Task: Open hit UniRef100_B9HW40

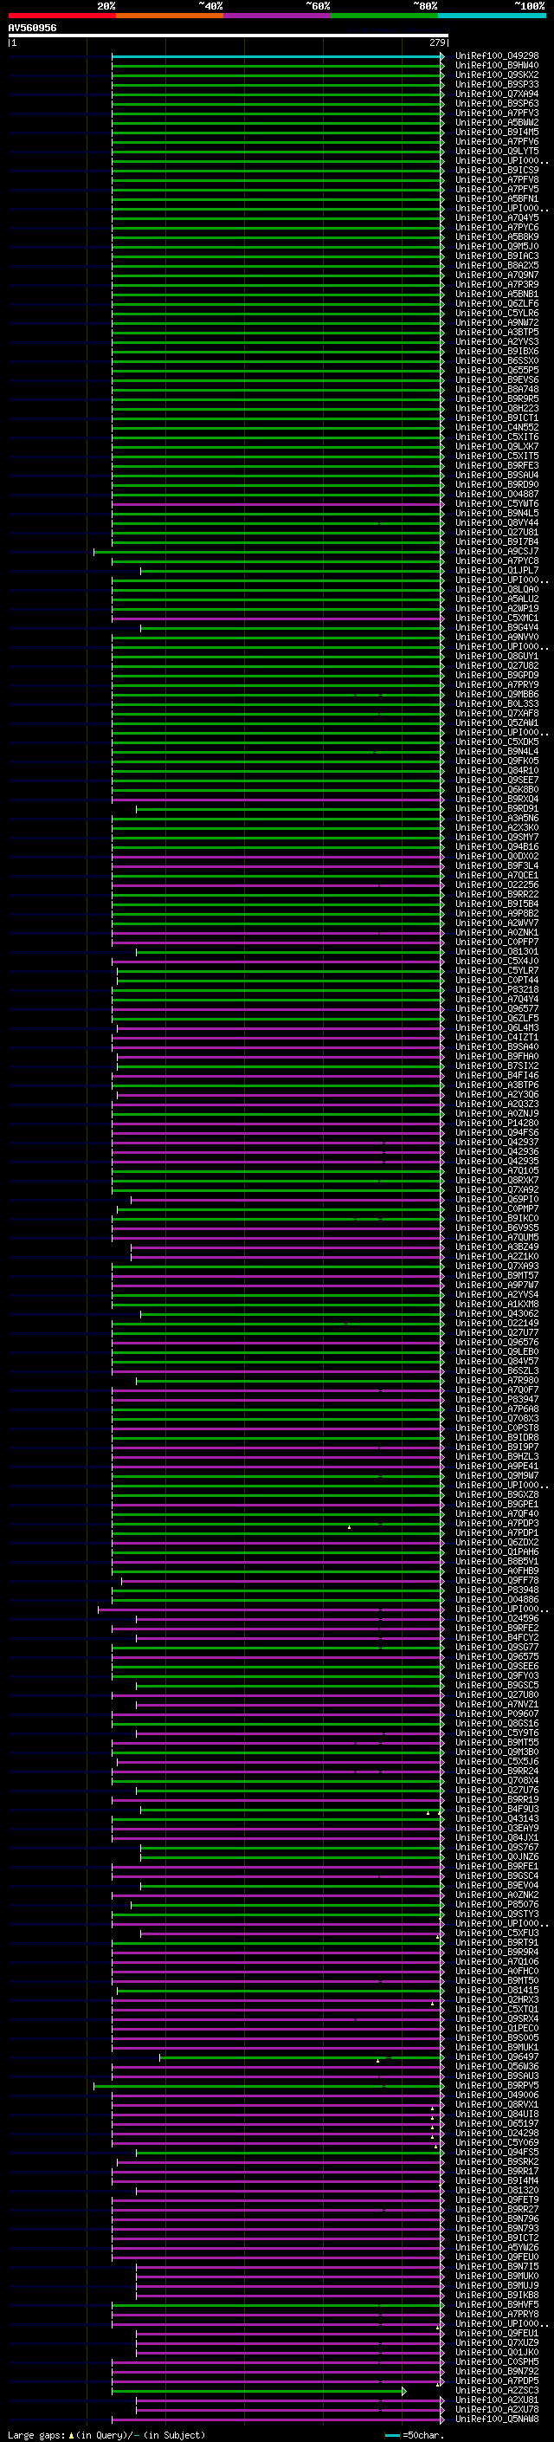Action: pyautogui.click(x=496, y=67)
